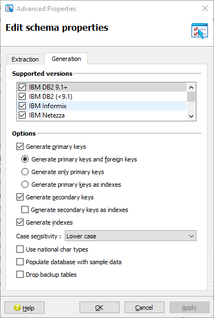
Task: Uncheck the IBM DB2 9.1+ version
Action: tap(22, 87)
